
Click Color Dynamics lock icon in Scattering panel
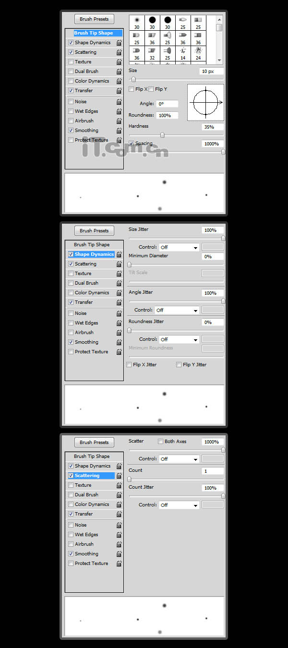(119, 504)
